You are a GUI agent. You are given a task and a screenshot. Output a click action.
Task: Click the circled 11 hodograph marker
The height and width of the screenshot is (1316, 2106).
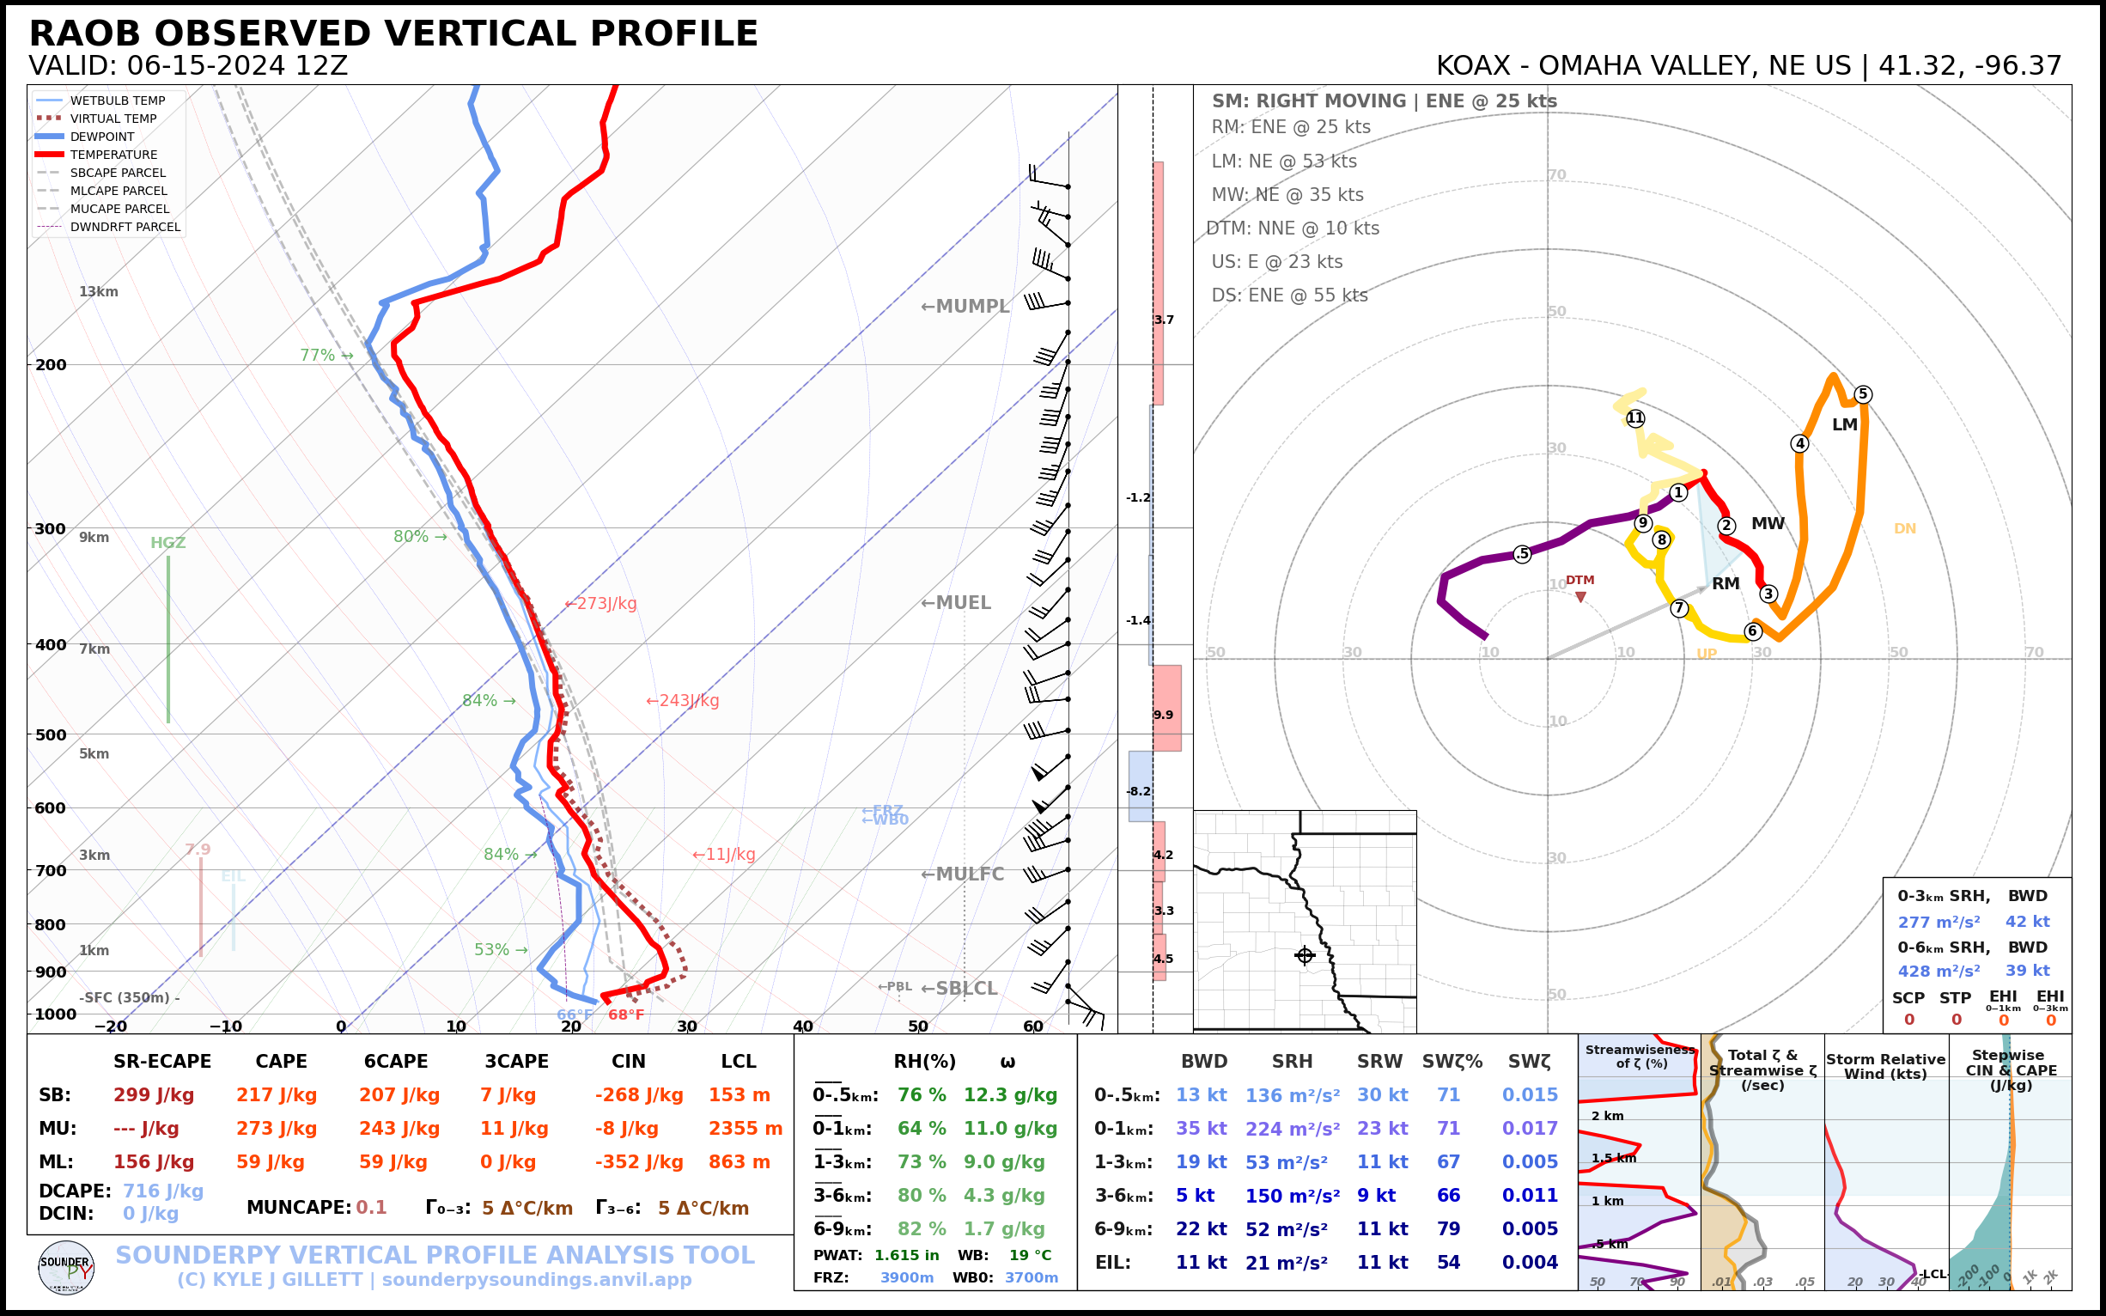coord(1635,418)
